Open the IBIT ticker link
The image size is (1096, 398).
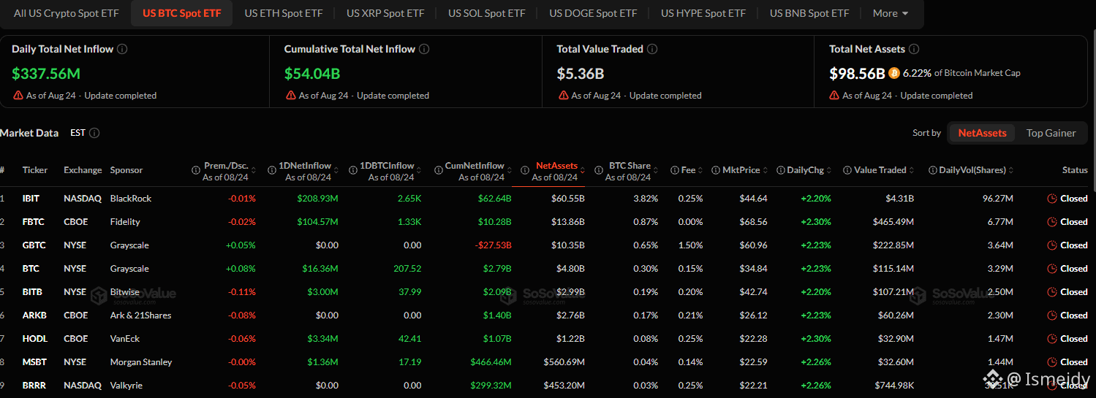31,199
